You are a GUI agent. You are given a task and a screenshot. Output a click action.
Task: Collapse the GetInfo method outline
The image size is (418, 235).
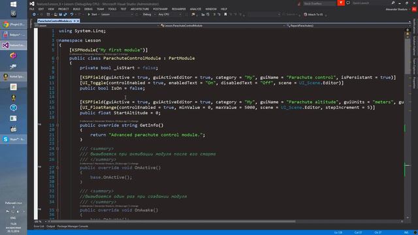click(57, 125)
